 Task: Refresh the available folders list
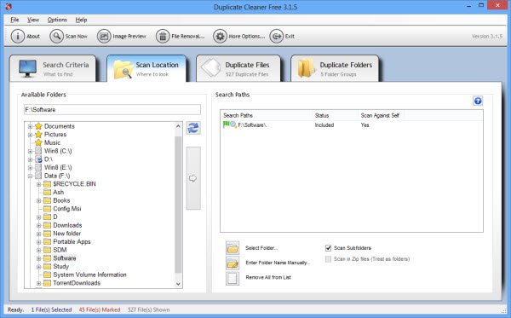pos(193,128)
